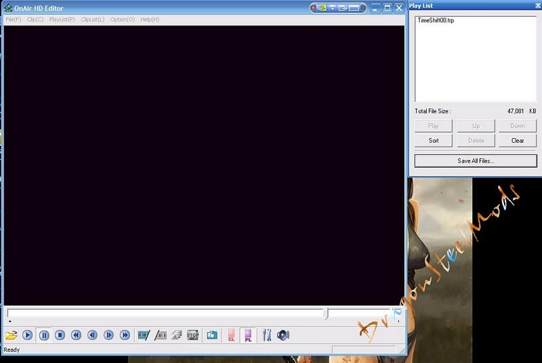Open the File(F) menu

[x=14, y=20]
